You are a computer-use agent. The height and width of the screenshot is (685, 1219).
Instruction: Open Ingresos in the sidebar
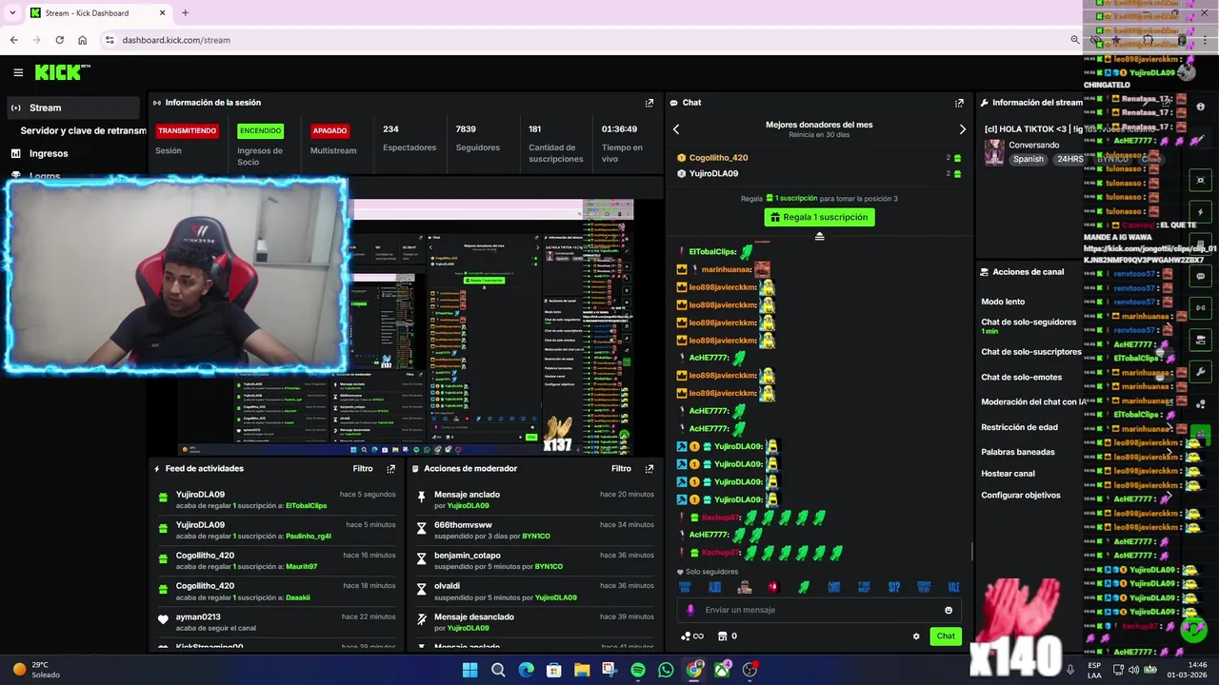pos(49,153)
